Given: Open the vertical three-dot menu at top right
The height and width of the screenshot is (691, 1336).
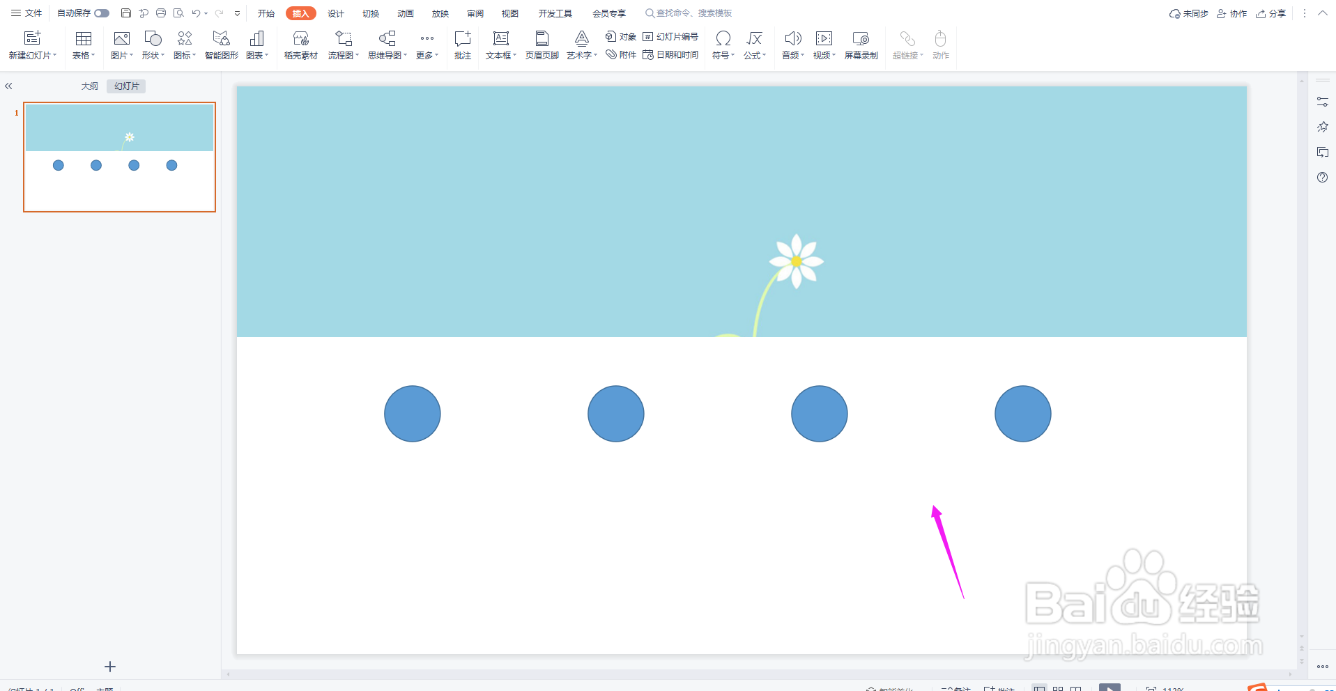Looking at the screenshot, I should (x=1305, y=13).
